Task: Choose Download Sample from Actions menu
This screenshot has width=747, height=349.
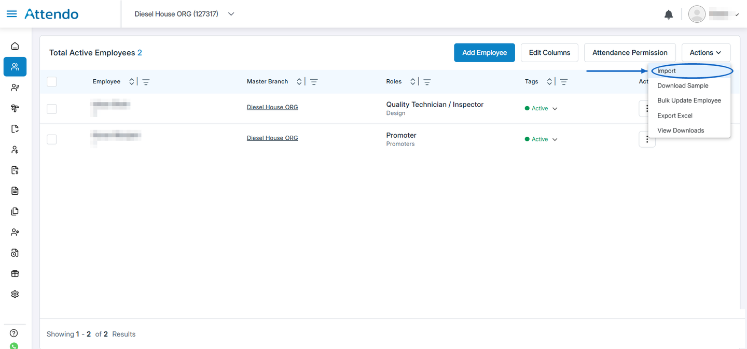Action: click(689, 86)
